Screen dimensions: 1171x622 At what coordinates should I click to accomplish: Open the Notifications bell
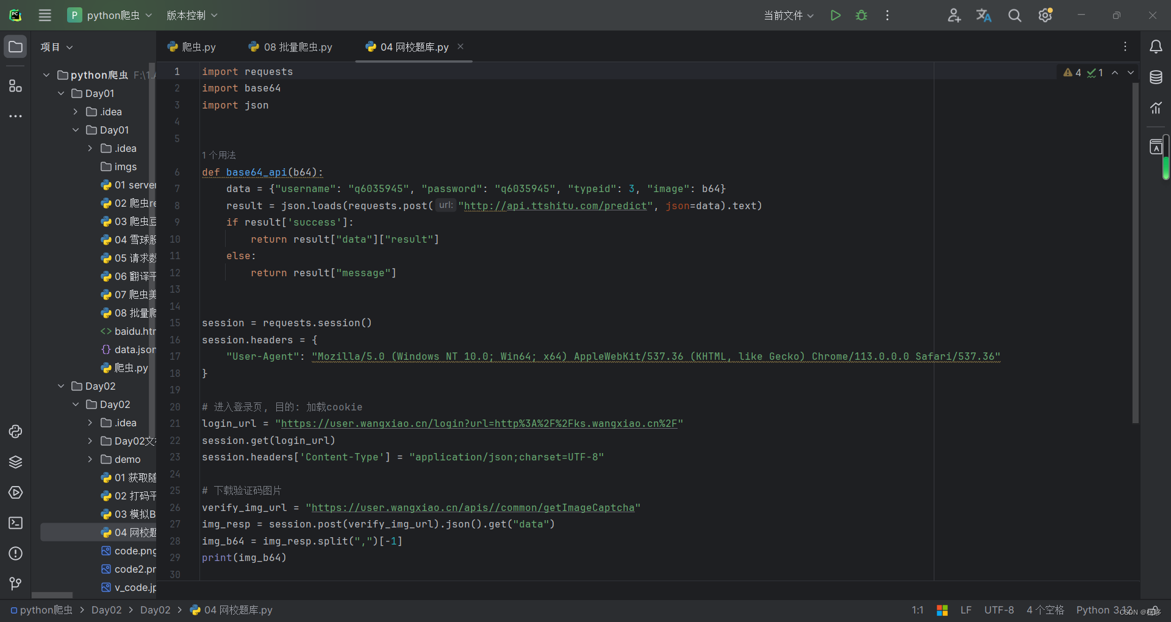point(1156,47)
